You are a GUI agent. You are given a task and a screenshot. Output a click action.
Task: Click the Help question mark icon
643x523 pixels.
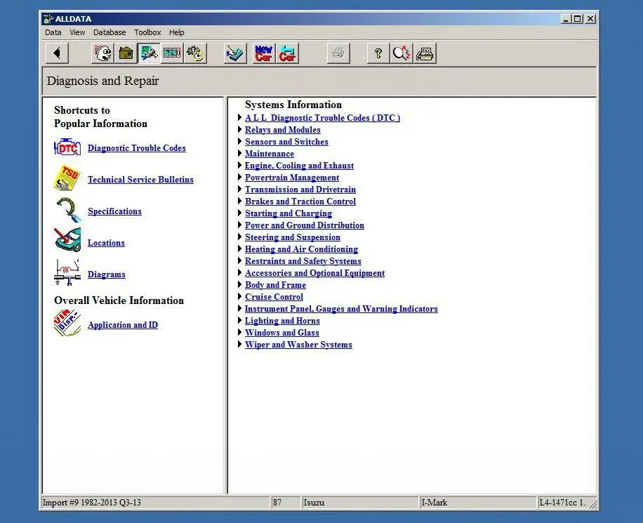click(378, 53)
